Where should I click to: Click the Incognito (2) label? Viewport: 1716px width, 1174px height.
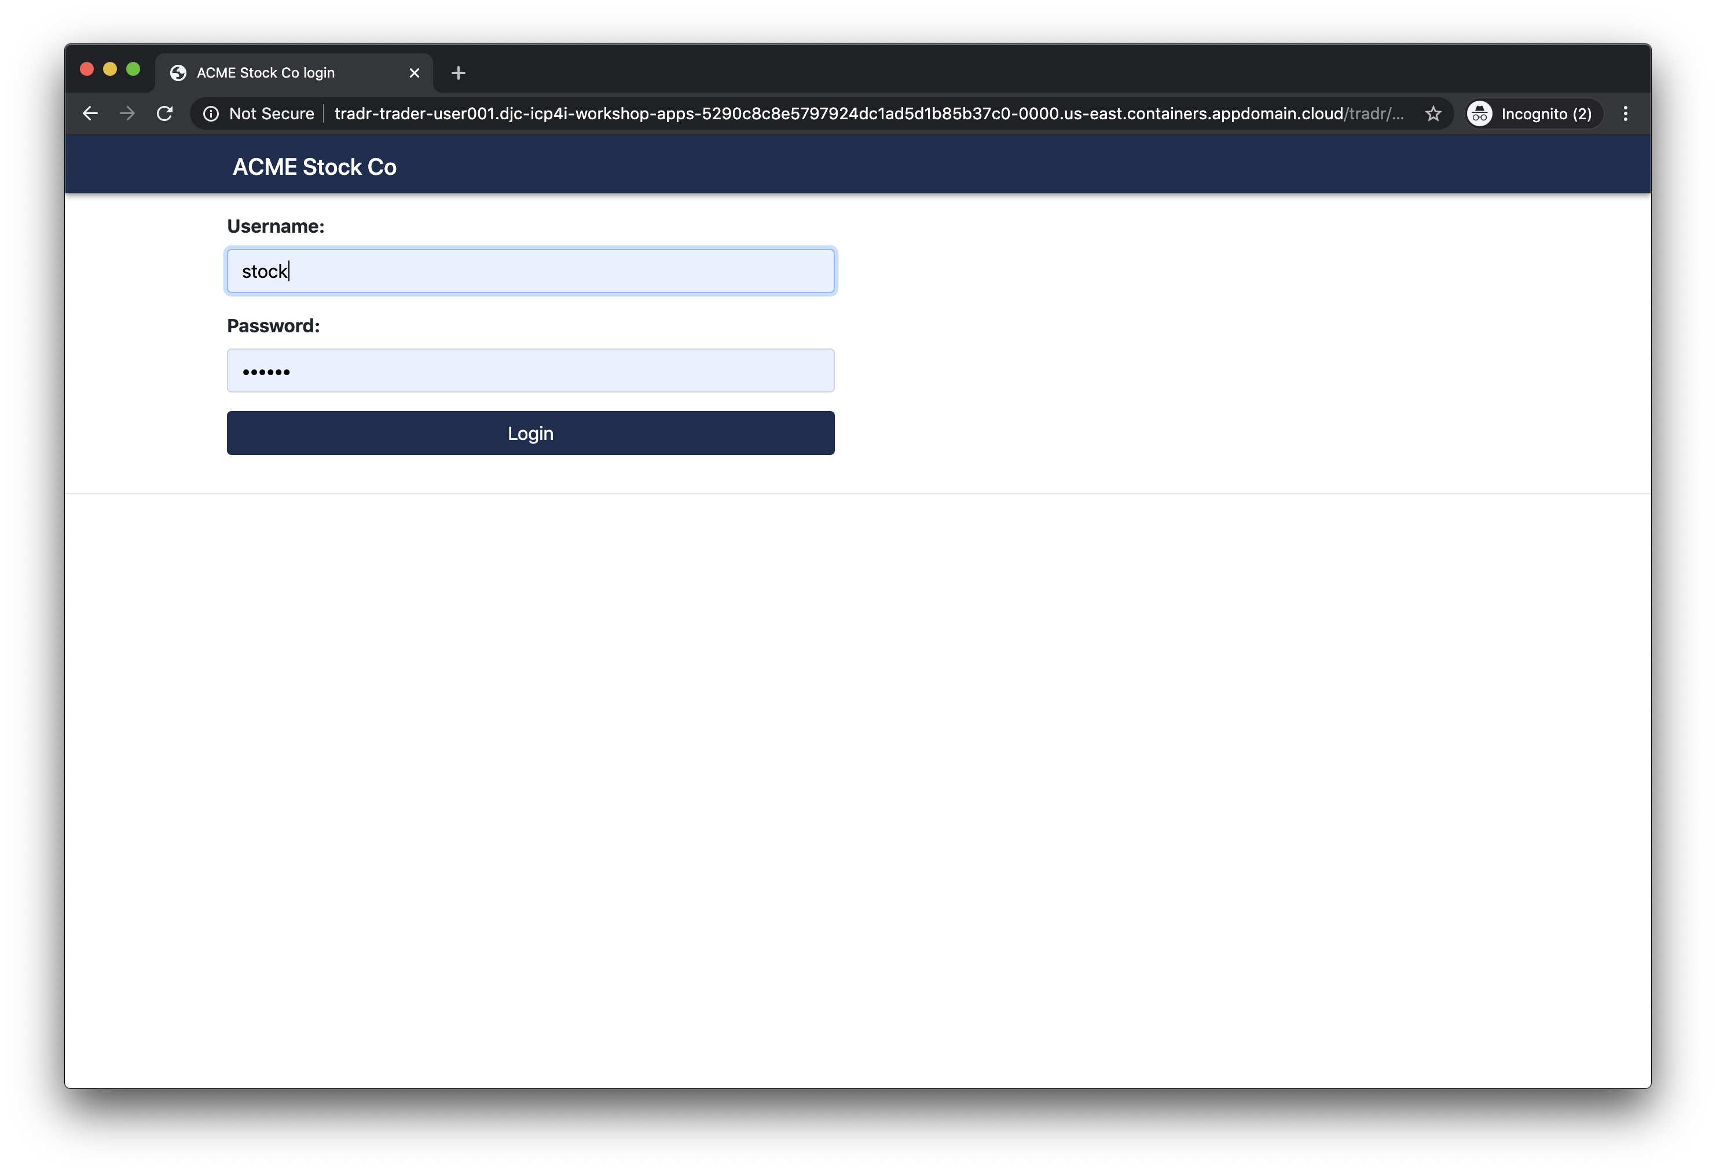(x=1546, y=113)
